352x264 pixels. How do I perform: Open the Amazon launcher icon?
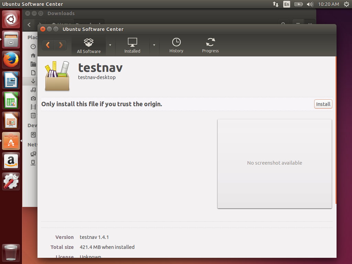pyautogui.click(x=11, y=161)
